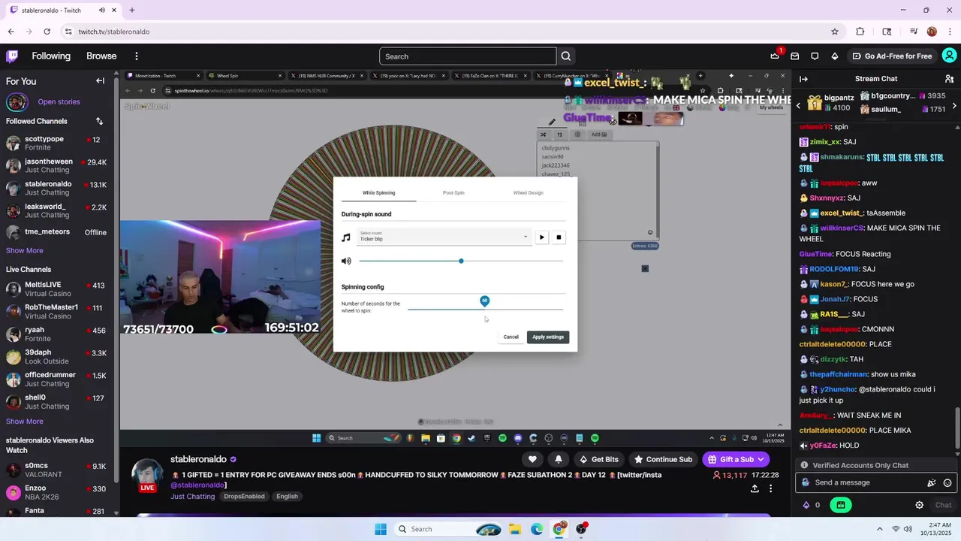Switch to the While Spinning tab
The width and height of the screenshot is (961, 541).
pyautogui.click(x=378, y=193)
